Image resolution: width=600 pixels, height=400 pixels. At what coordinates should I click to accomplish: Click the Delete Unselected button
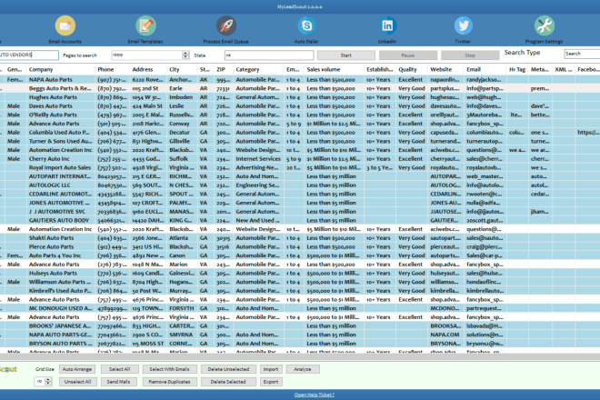[x=228, y=369]
